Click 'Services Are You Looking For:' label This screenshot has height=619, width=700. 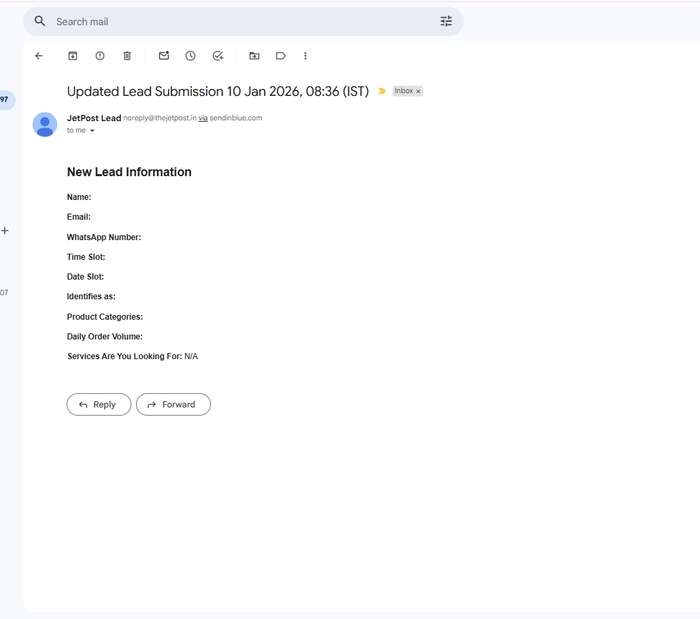click(124, 356)
